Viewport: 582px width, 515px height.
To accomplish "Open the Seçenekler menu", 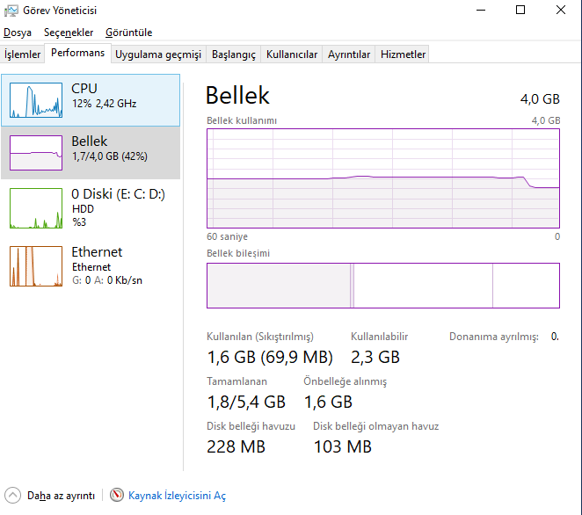I will point(69,33).
